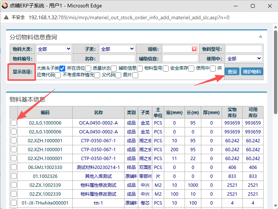Click the 不安全 warning icon in address bar
This screenshot has width=278, height=209.
[x=6, y=17]
